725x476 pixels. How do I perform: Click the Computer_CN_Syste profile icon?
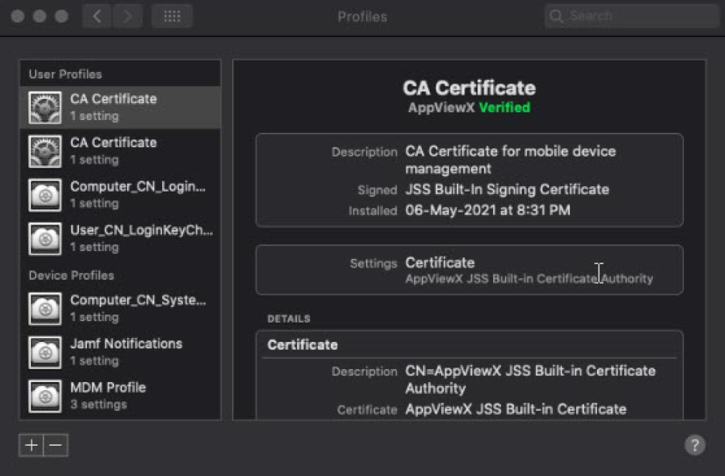pos(45,309)
